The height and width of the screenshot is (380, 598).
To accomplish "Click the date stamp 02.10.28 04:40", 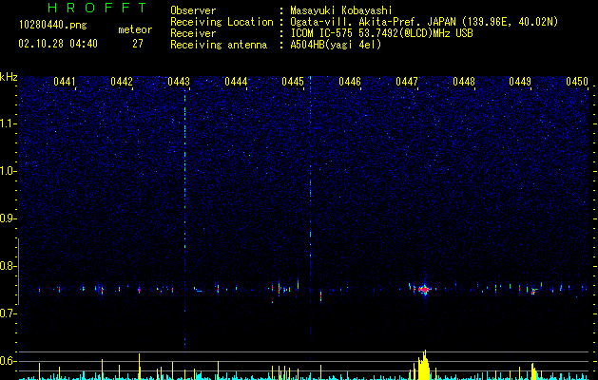I will tap(58, 44).
